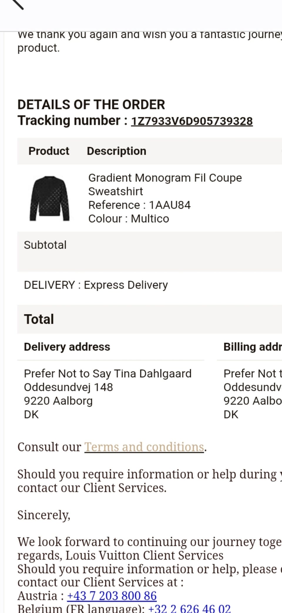The image size is (282, 613).
Task: Click the delivery street Oddesundvej 148
Action: coord(68,387)
